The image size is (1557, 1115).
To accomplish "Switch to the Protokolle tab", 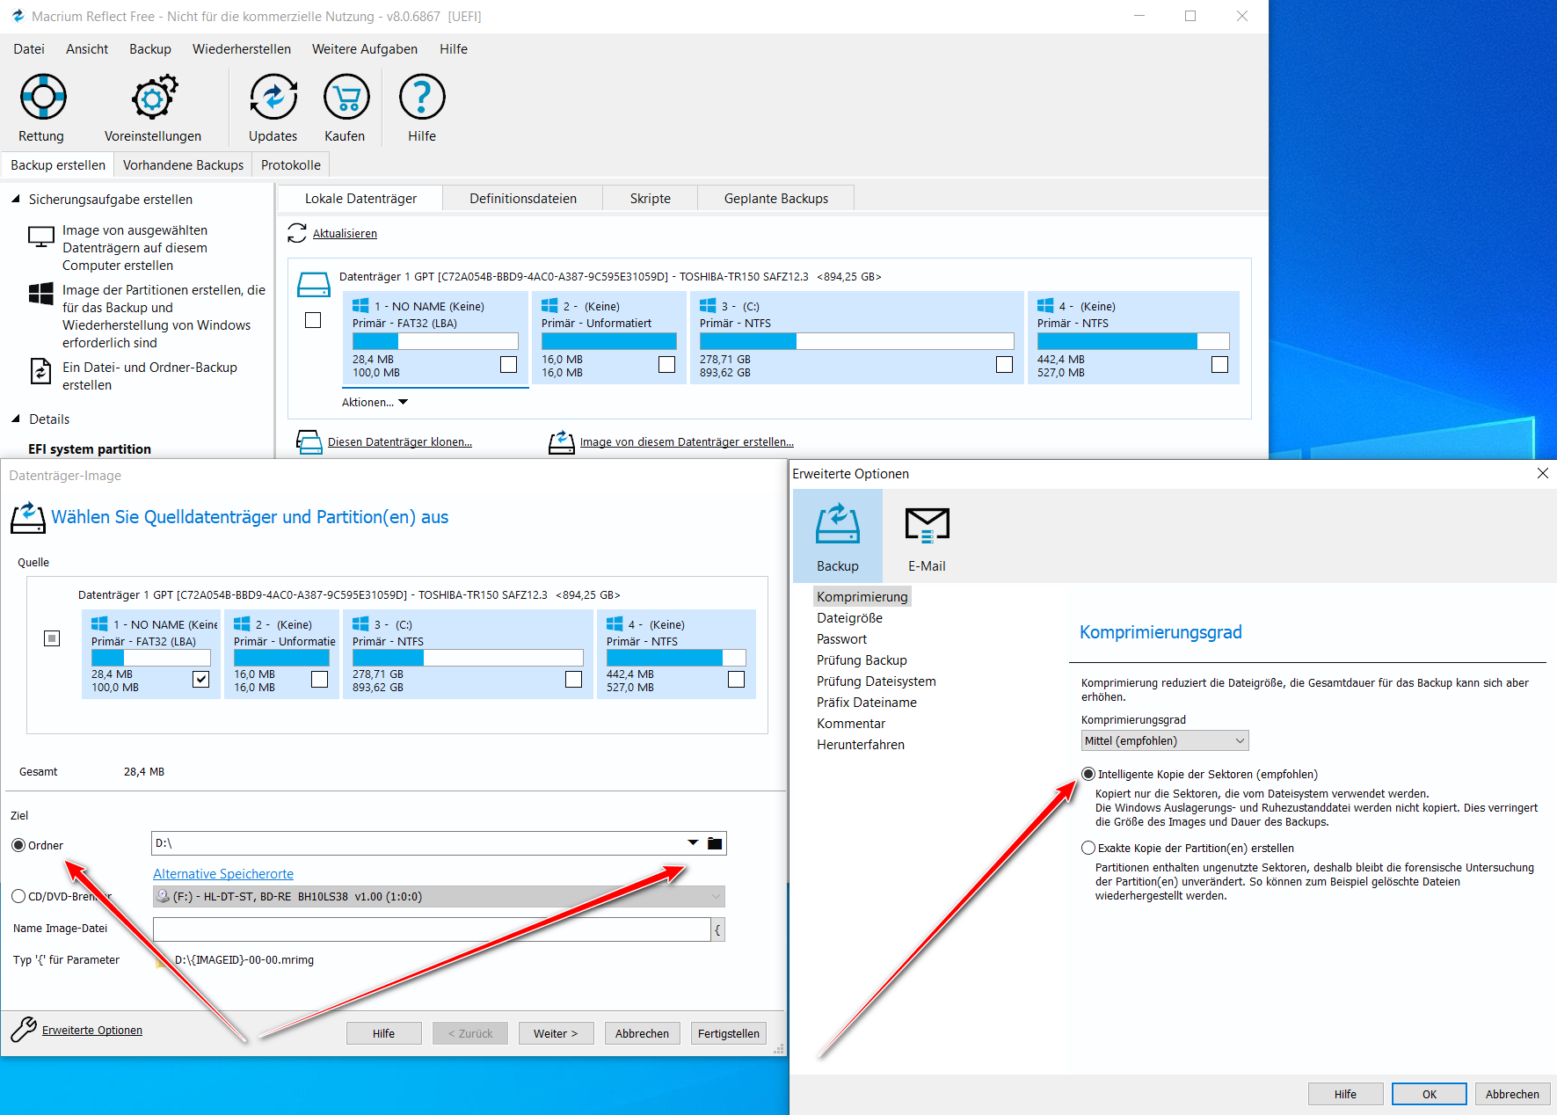I will (291, 165).
